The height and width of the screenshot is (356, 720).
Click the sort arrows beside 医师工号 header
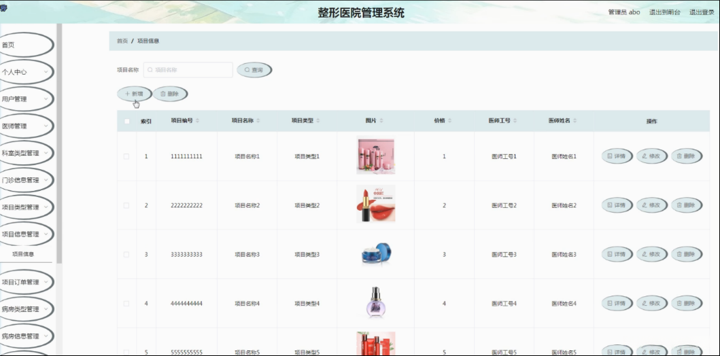(x=515, y=121)
